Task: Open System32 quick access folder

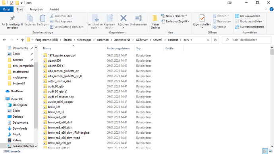Action: pos(19,84)
